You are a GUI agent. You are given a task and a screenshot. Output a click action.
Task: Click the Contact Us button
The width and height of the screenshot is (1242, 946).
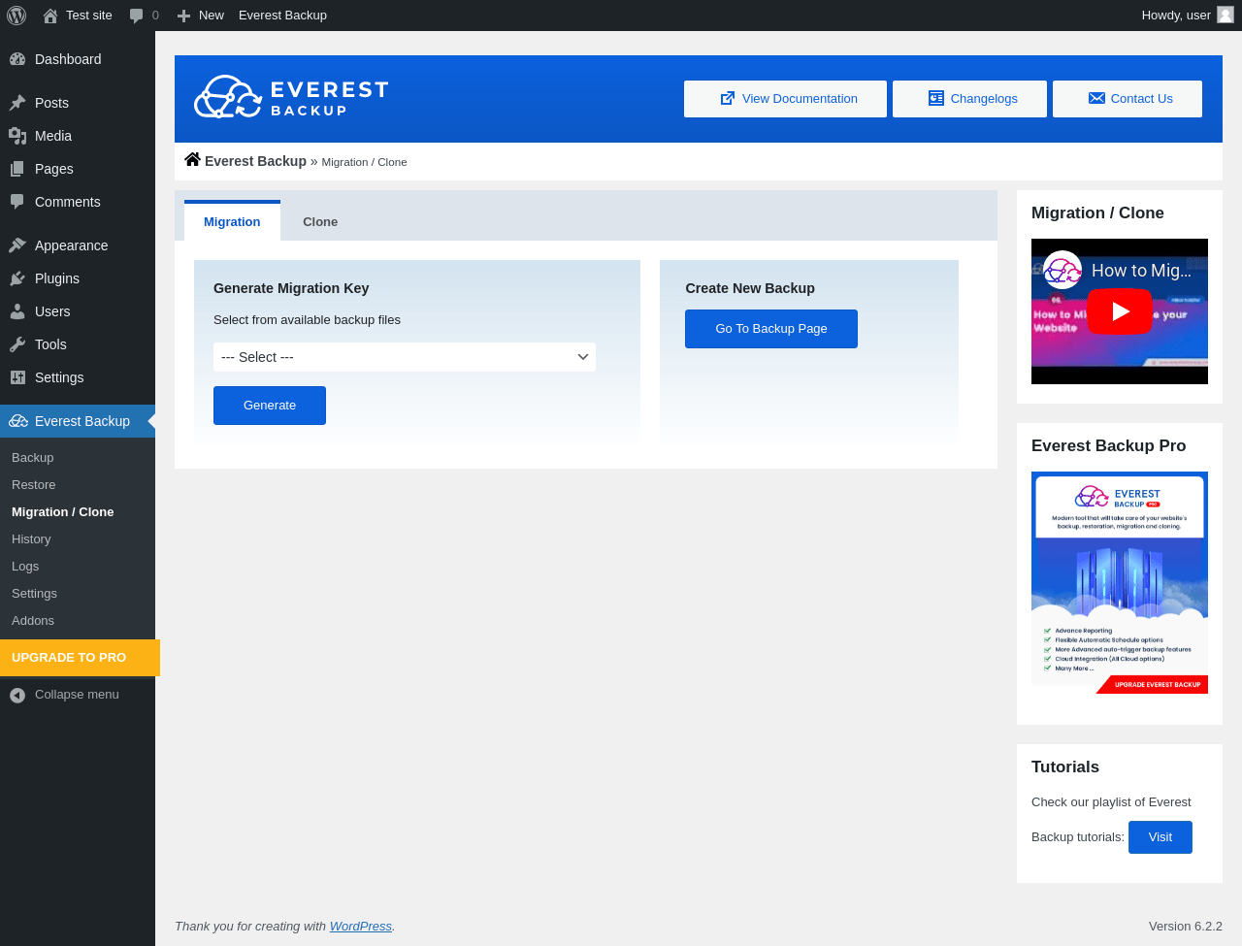click(1128, 99)
